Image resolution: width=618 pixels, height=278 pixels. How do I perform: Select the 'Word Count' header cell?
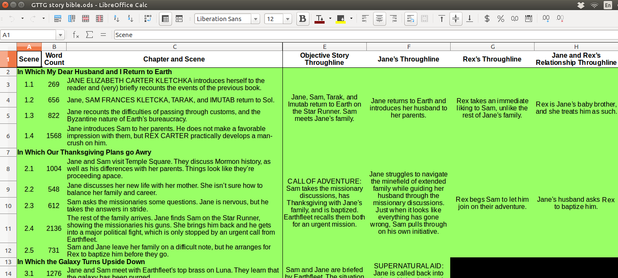tap(54, 59)
